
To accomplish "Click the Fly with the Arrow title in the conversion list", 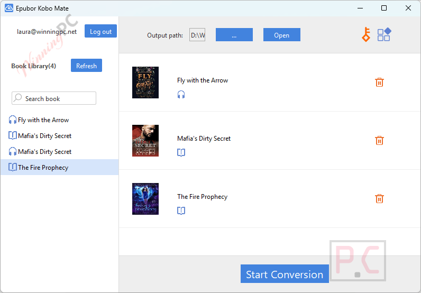I will (203, 80).
